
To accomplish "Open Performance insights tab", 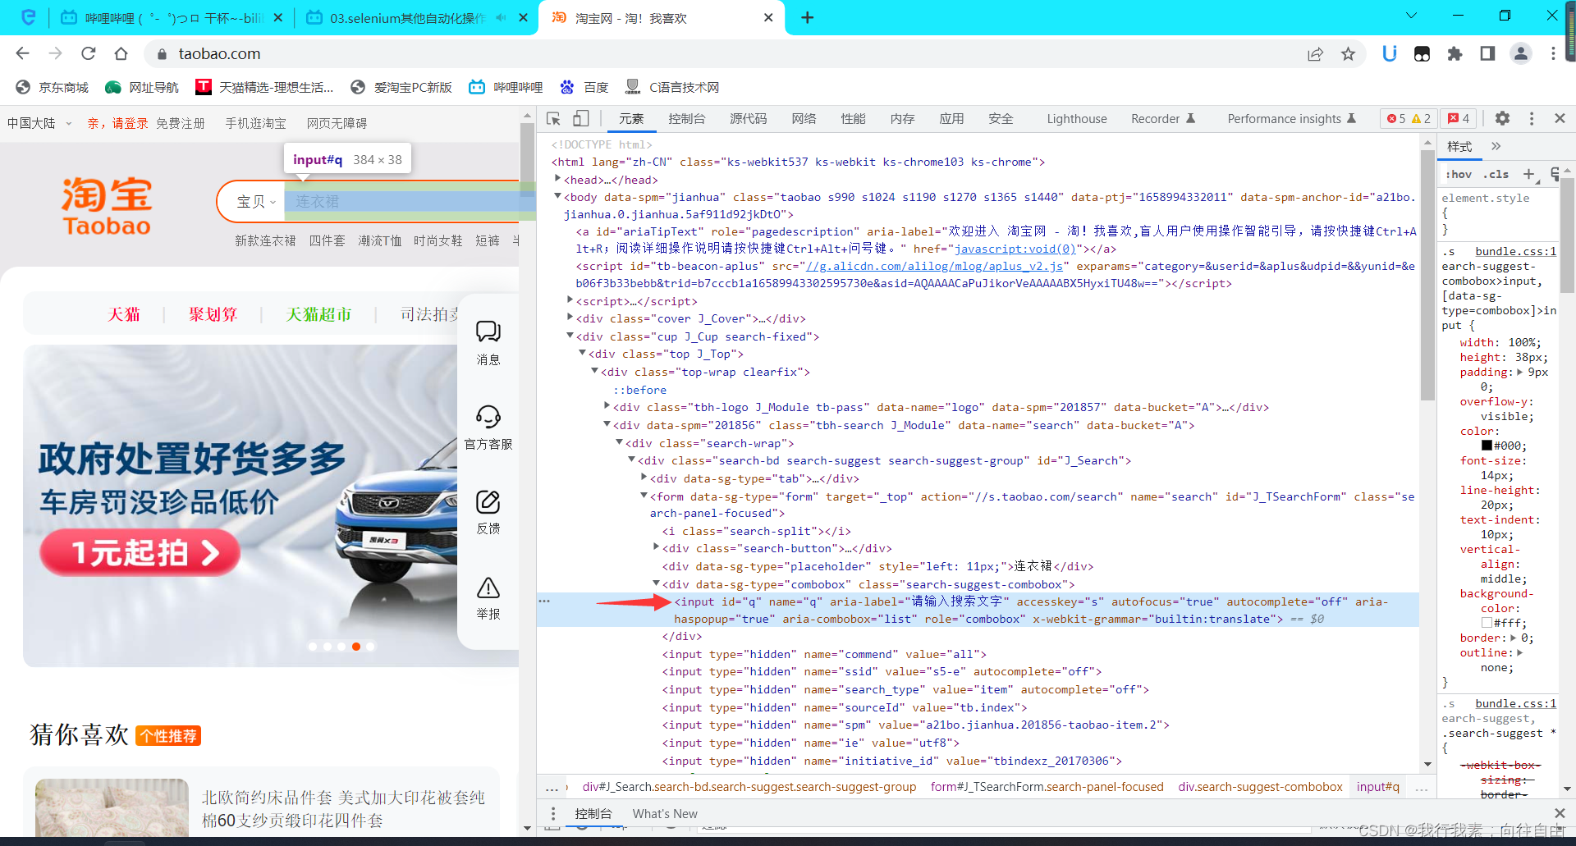I will click(x=1292, y=119).
